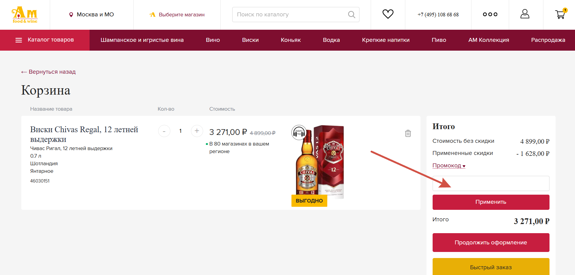Screen dimensions: 575x275
Task: Open the AM Коллекция menu item
Action: [488, 40]
